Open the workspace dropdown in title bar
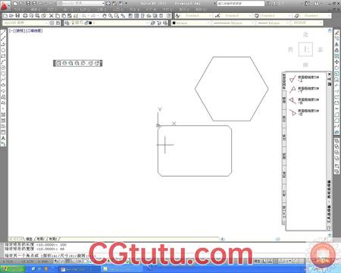The image size is (341, 273). [81, 3]
